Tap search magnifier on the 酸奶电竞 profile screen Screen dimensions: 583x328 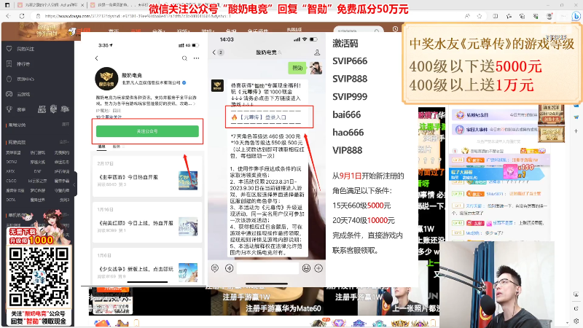tap(184, 58)
